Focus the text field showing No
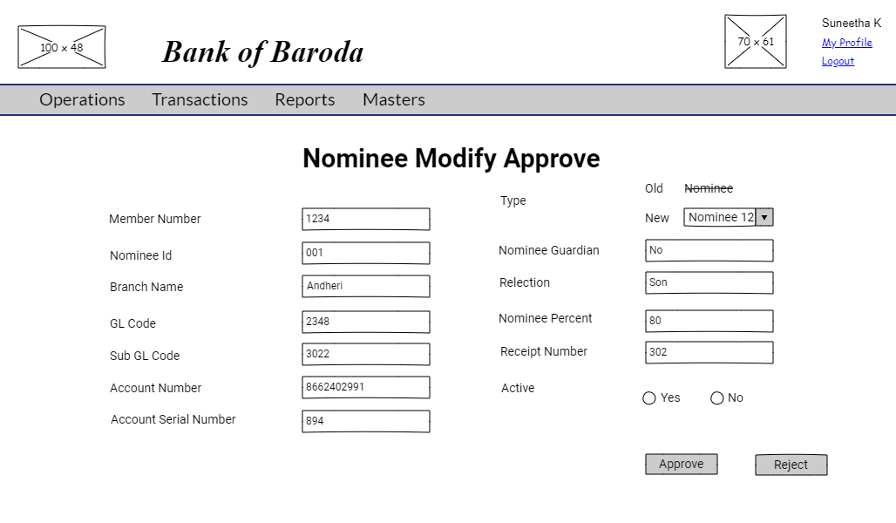The height and width of the screenshot is (523, 896). click(x=709, y=250)
